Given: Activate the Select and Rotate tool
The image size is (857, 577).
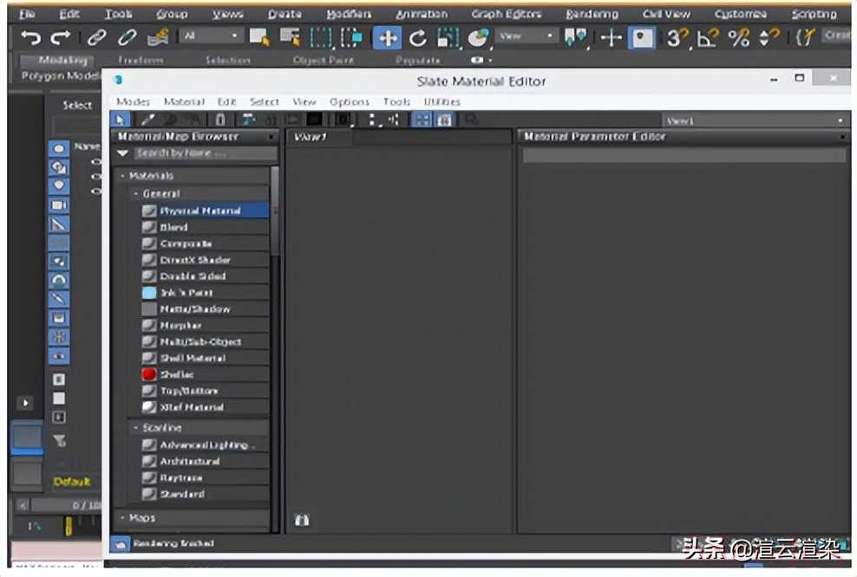Looking at the screenshot, I should [x=417, y=38].
